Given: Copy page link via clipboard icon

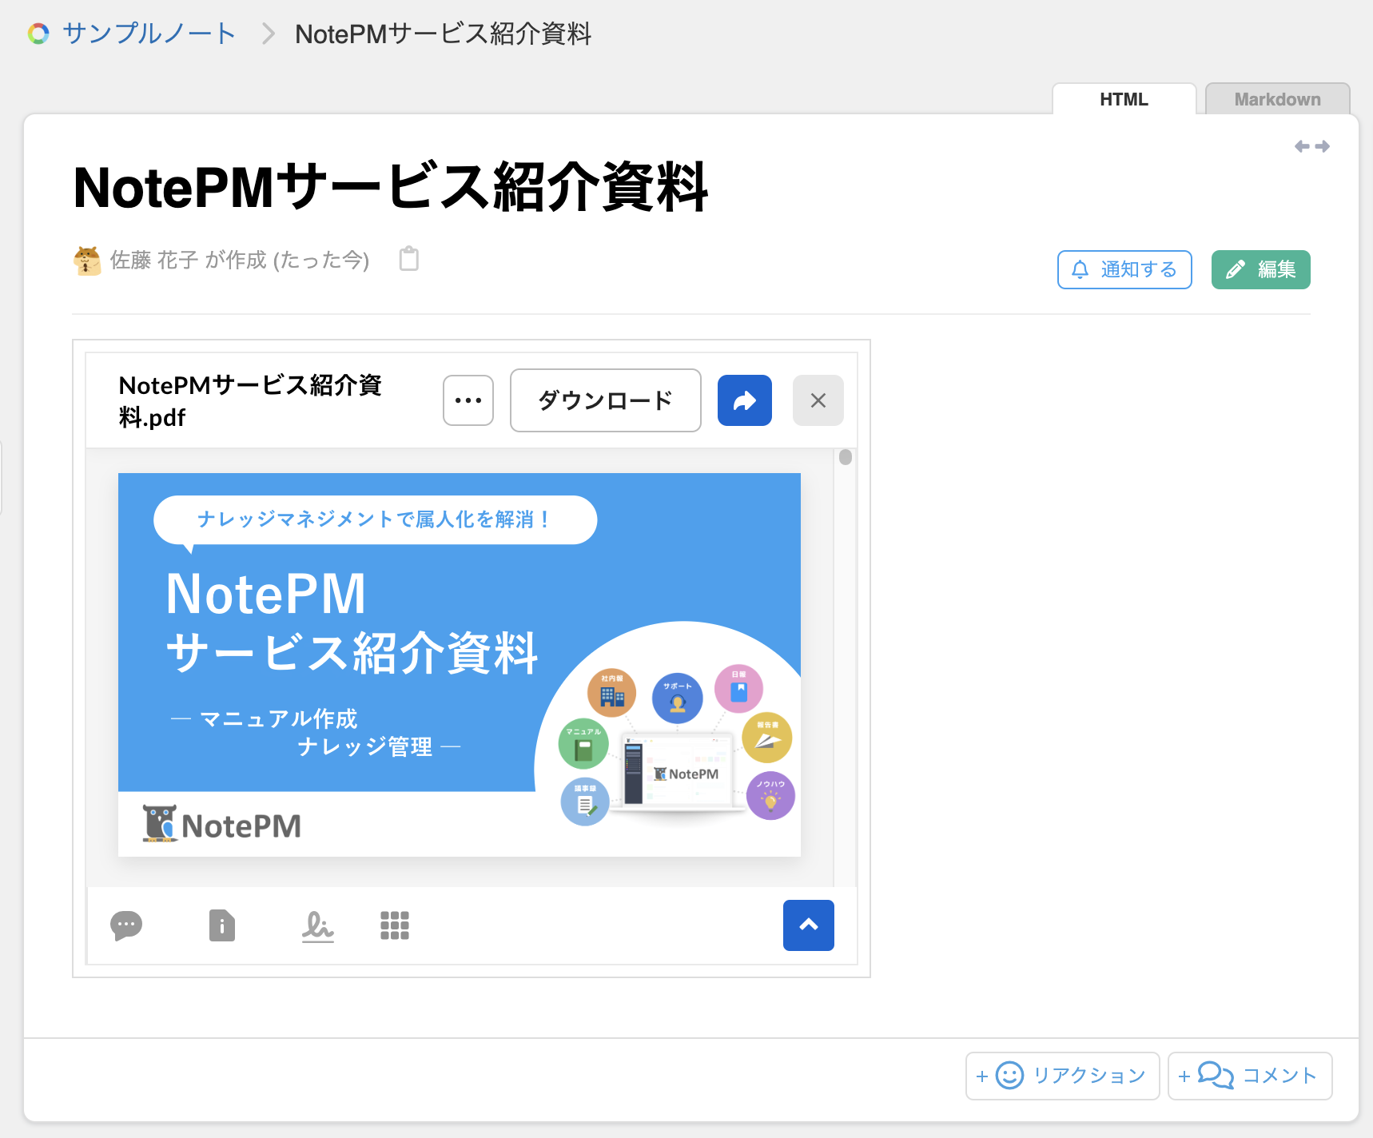Looking at the screenshot, I should point(409,259).
